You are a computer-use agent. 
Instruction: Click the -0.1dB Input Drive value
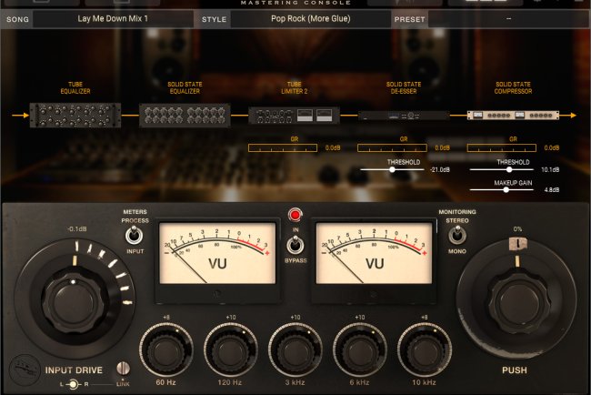[x=75, y=229]
